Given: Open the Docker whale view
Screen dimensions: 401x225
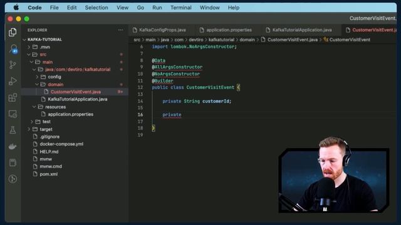Looking at the screenshot, I should click(x=13, y=146).
